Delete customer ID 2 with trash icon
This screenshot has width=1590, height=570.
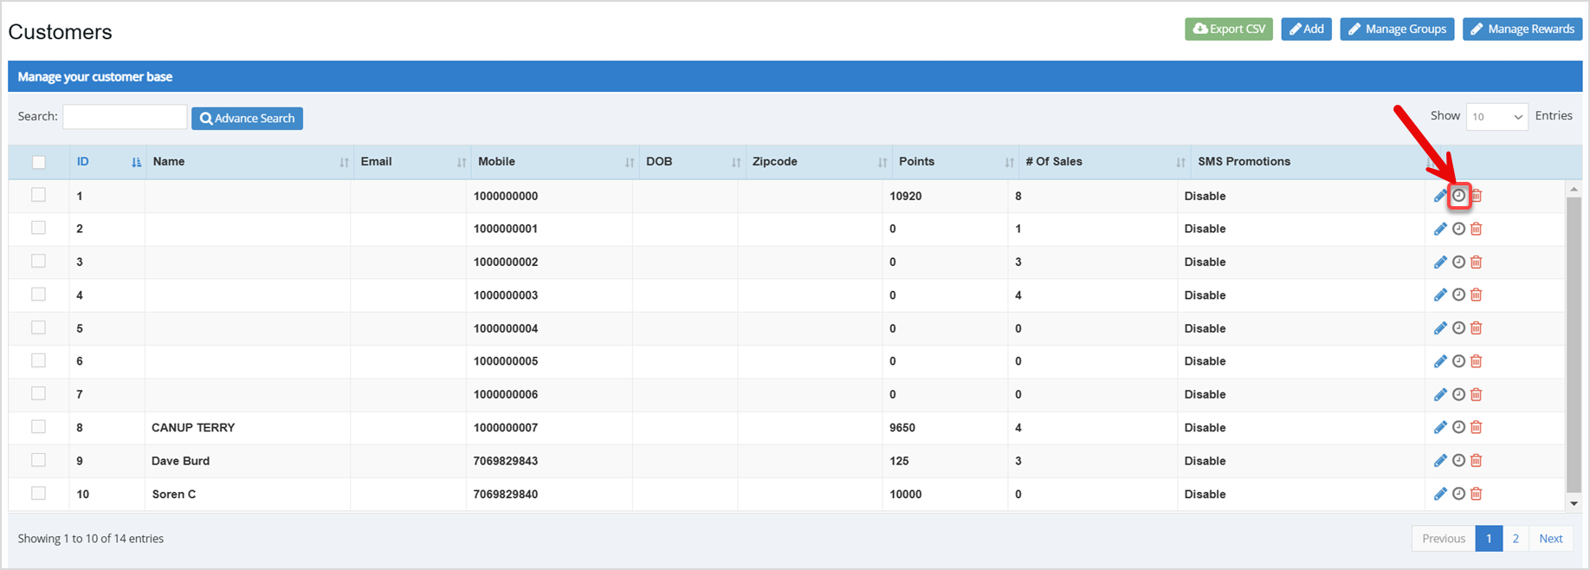tap(1477, 229)
